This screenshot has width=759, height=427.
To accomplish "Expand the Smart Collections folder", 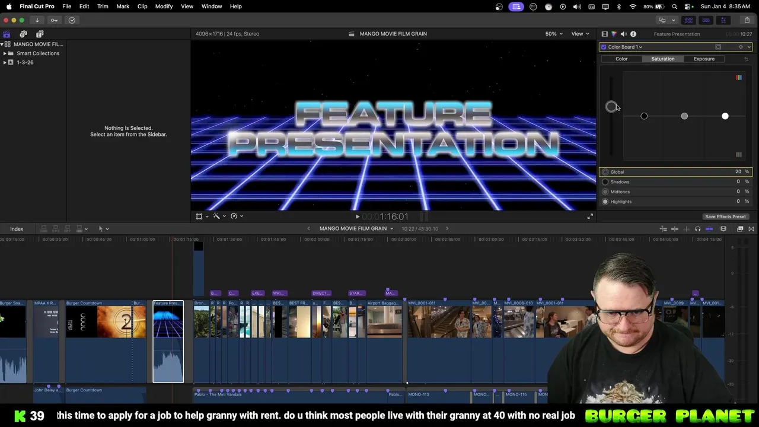I will 5,53.
